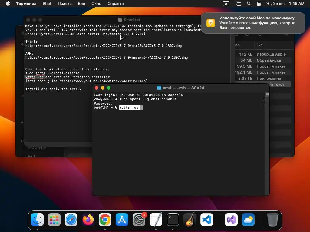The image size is (310, 232).
Task: Click the 'Last login' line in Terminal
Action: point(138,95)
